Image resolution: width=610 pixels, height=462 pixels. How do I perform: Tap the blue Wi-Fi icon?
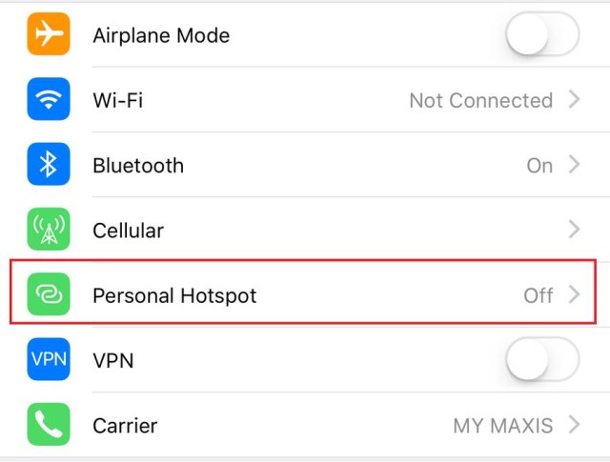[x=49, y=99]
